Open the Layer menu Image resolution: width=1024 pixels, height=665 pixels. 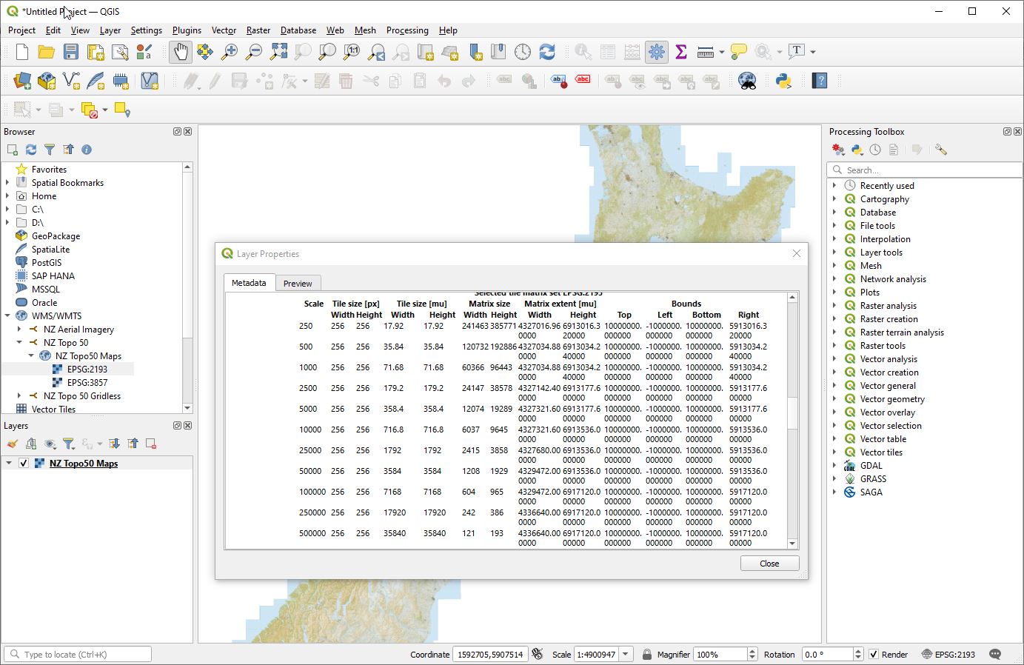click(x=110, y=30)
